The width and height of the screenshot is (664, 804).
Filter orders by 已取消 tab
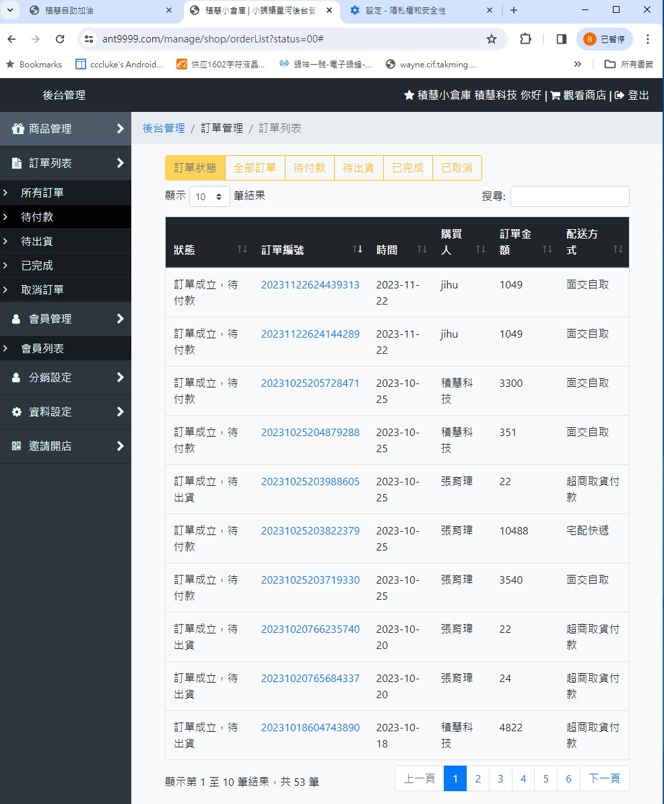[457, 168]
